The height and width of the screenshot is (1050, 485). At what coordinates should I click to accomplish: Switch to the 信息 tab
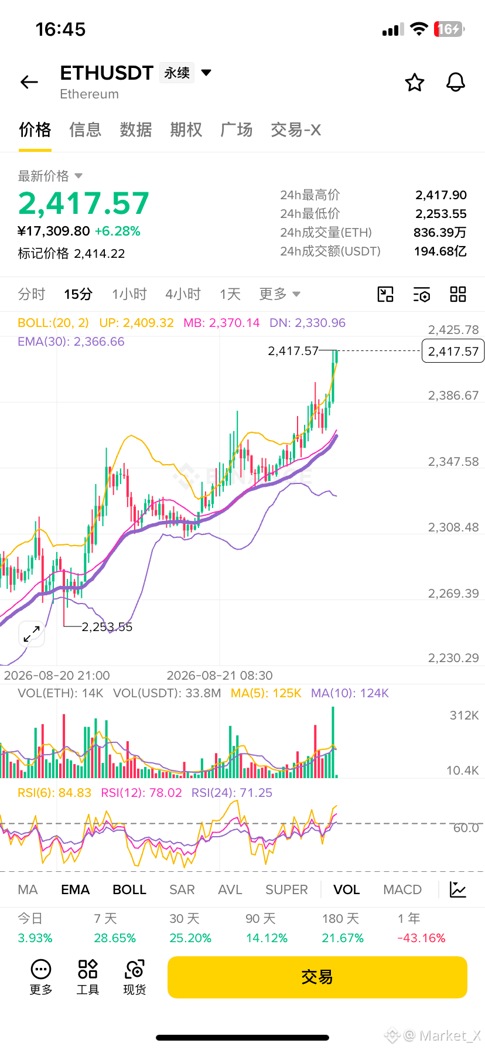pyautogui.click(x=86, y=129)
